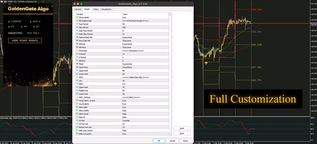The width and height of the screenshot is (317, 144).
Task: Open the Visualization tab
Action: click(107, 9)
